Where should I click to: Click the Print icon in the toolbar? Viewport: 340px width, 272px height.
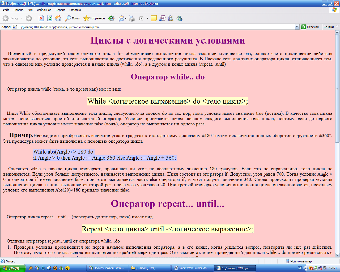point(132,18)
